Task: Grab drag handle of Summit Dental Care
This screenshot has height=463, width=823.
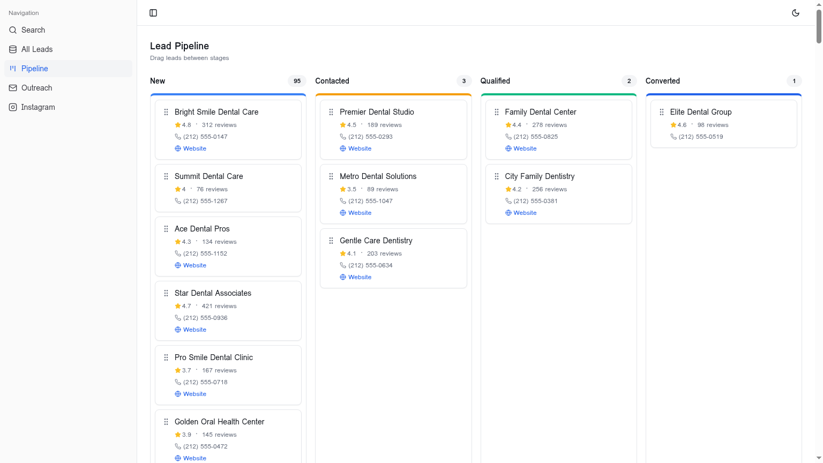Action: coord(166,176)
